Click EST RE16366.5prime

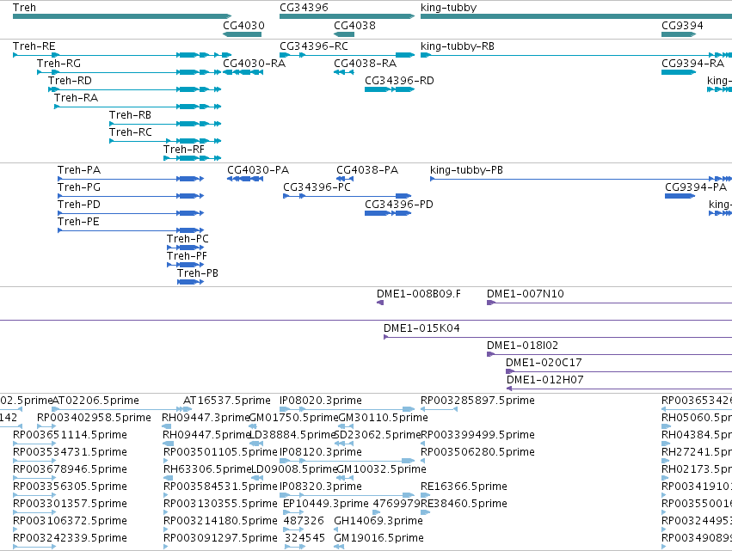pyautogui.click(x=464, y=487)
